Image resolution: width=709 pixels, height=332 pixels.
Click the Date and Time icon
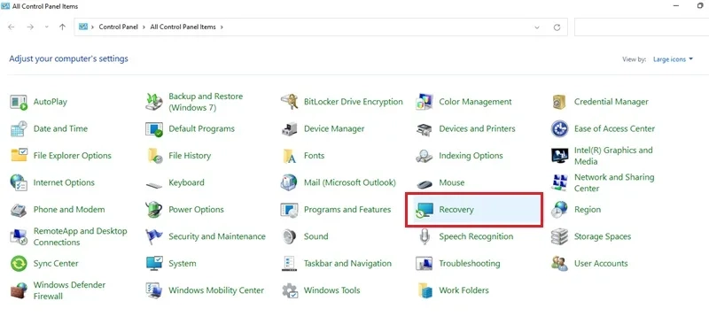pos(19,128)
